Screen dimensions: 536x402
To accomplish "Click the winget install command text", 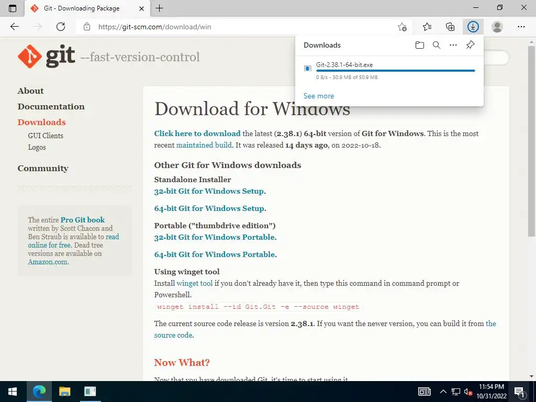I will [x=258, y=307].
